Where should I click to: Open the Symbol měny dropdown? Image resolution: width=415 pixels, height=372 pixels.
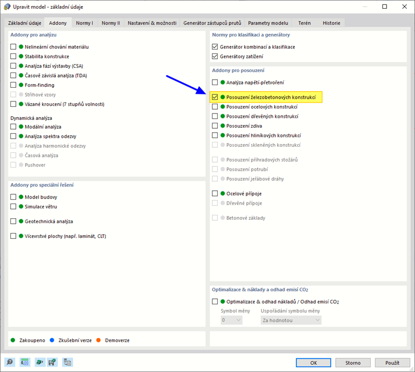pos(232,320)
